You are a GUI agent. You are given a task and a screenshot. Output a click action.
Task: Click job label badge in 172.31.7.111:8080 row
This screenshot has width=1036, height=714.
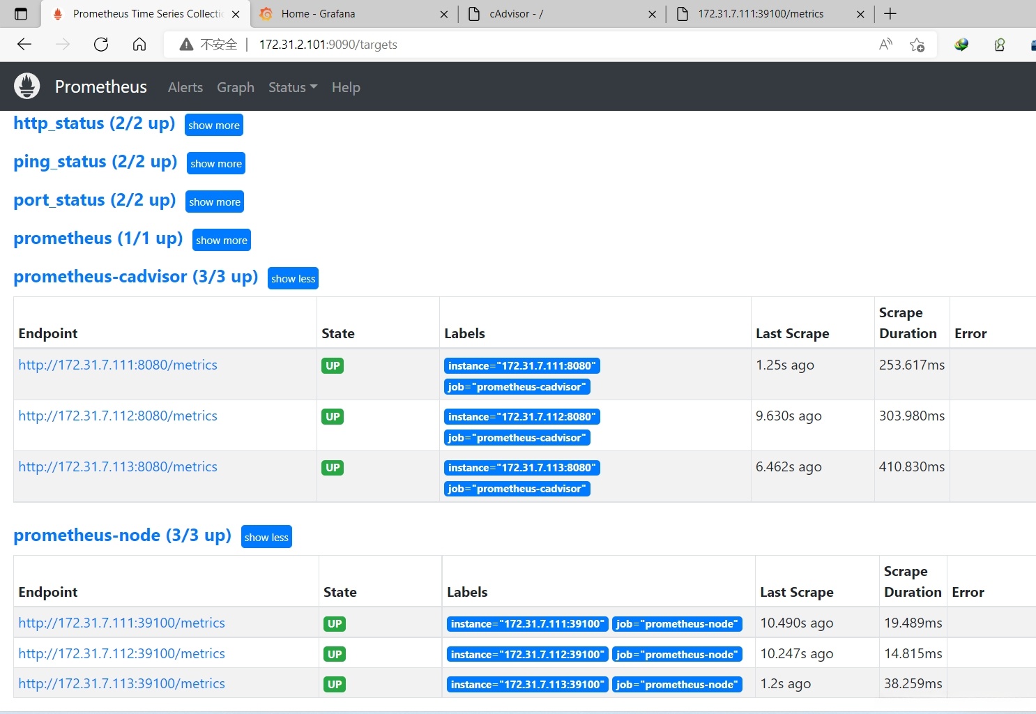(517, 387)
